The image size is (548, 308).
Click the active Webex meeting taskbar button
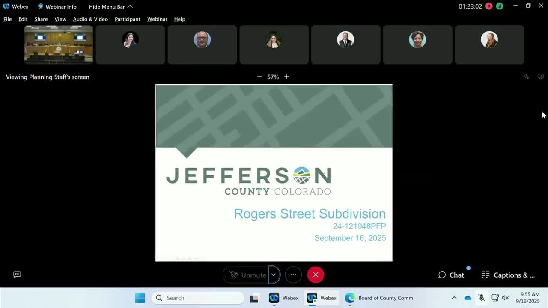tap(322, 298)
